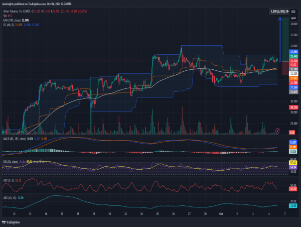
Task: Click the red 32.72 ADX scale label
Action: click(293, 189)
